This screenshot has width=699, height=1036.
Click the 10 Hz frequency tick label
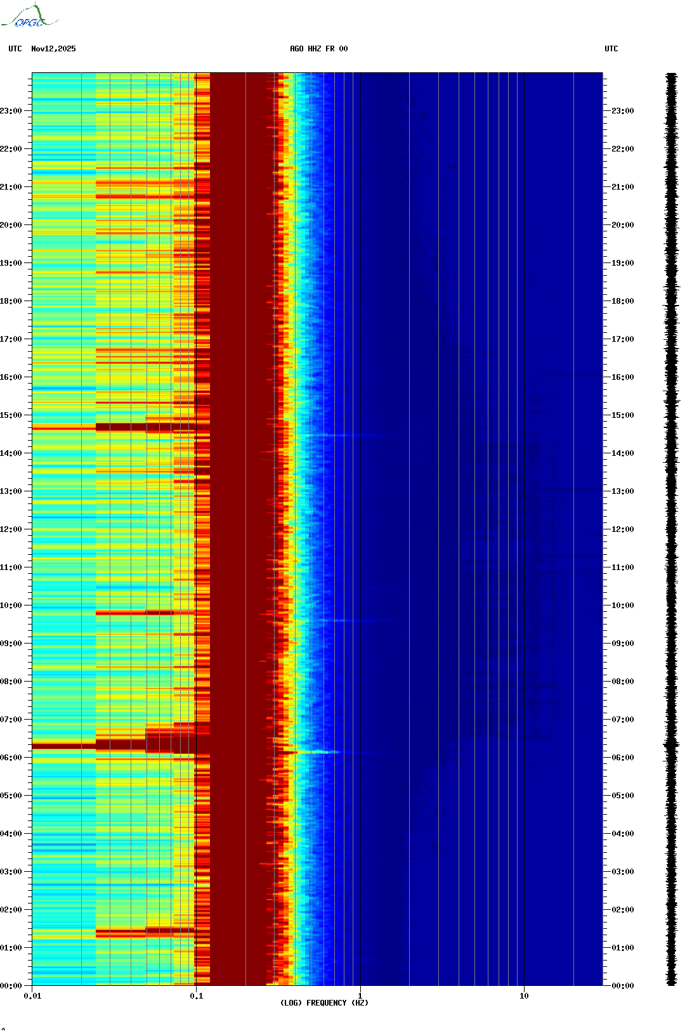click(524, 996)
